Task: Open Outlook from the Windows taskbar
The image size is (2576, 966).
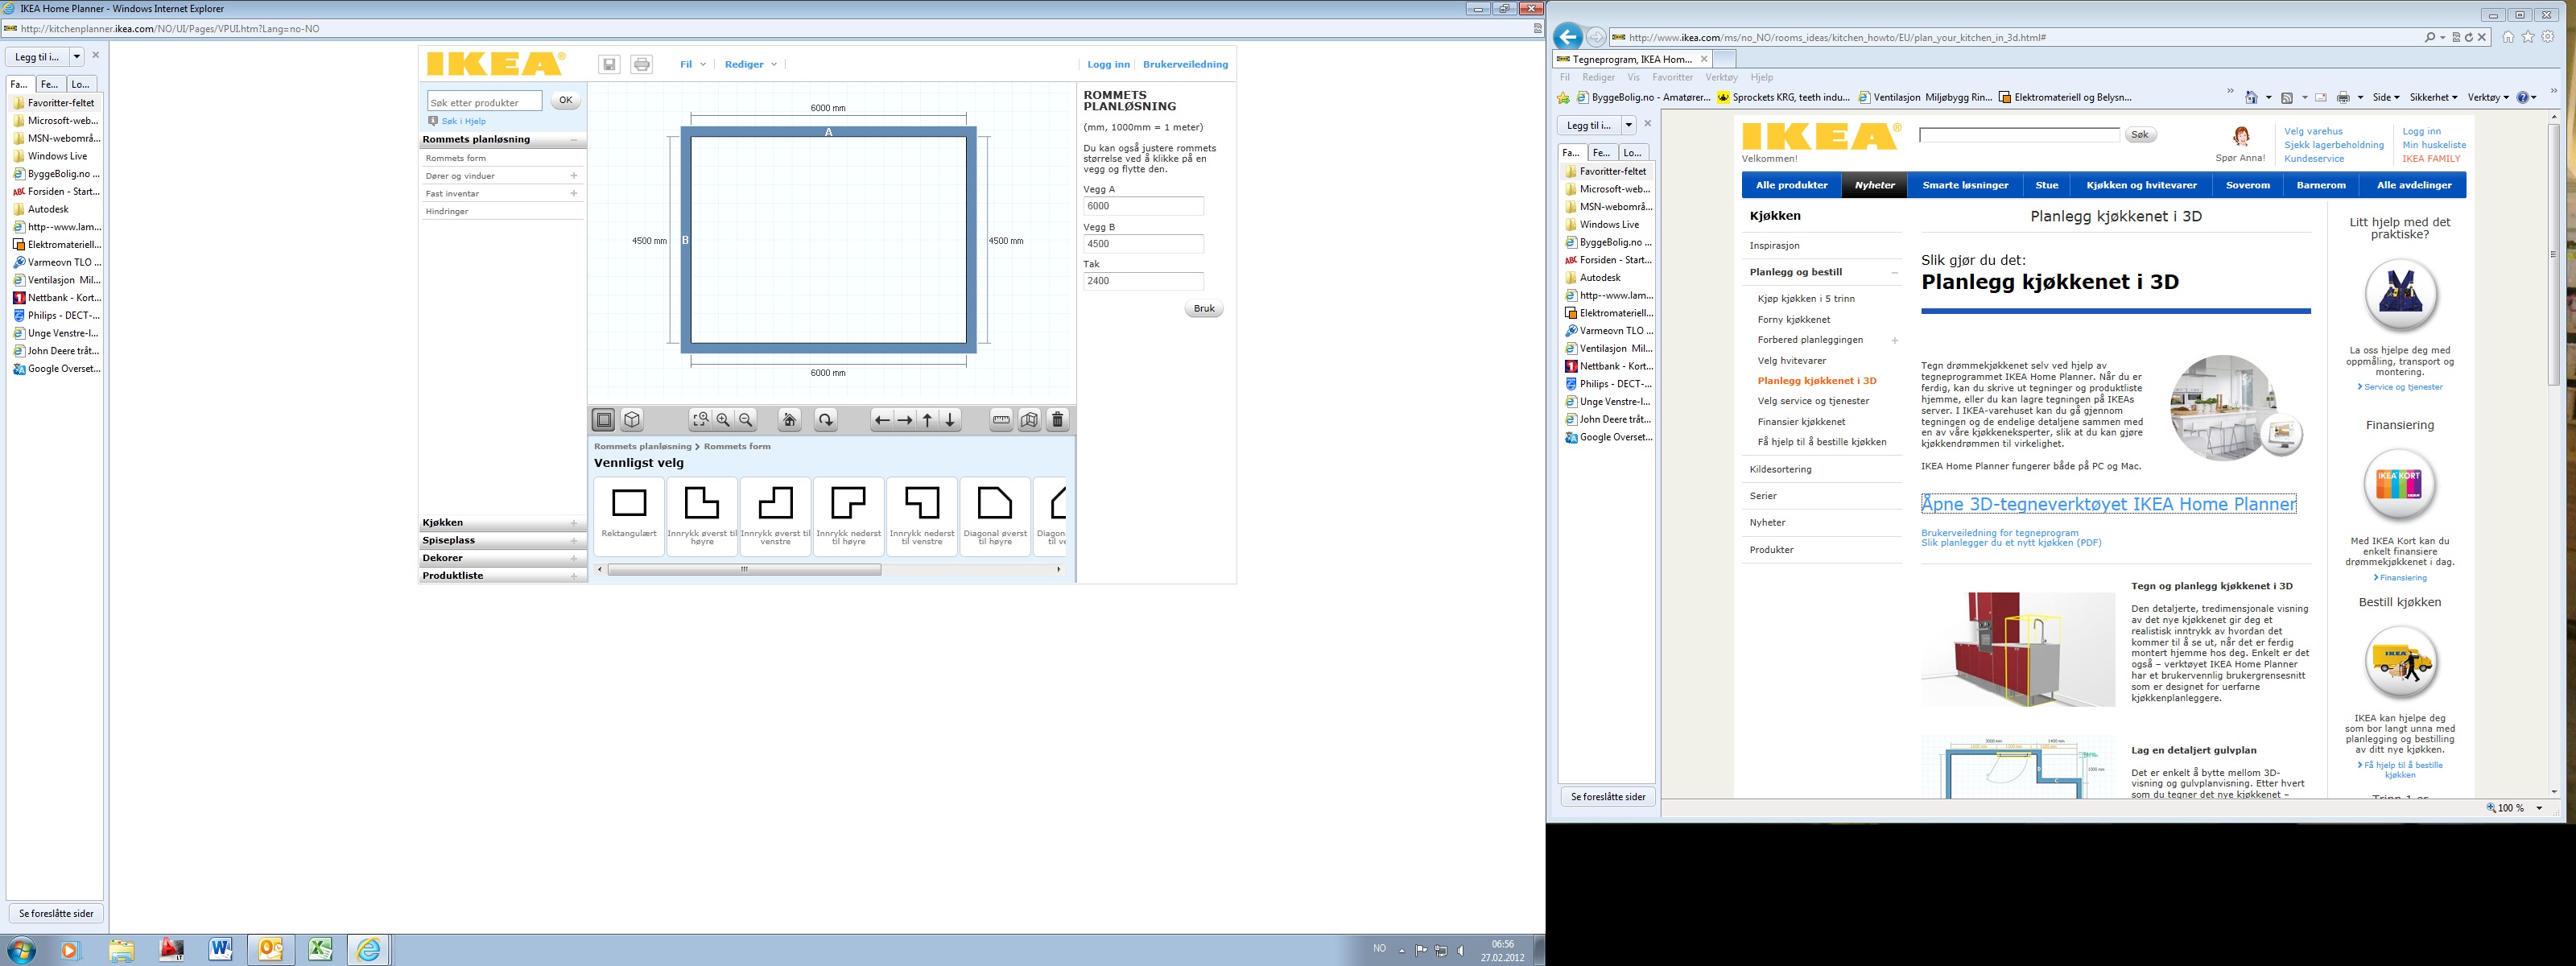Action: 270,949
